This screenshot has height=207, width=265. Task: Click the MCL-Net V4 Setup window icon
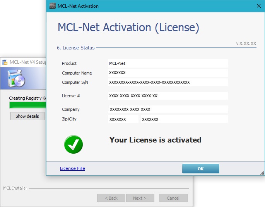click(5, 62)
